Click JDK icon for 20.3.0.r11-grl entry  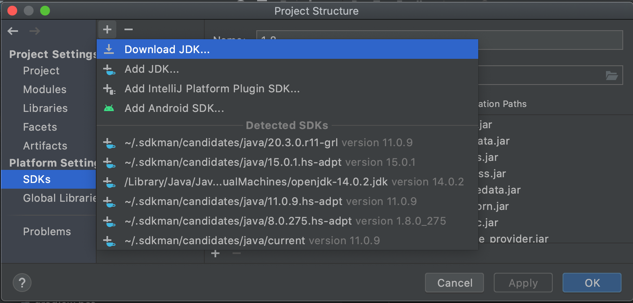click(x=109, y=143)
